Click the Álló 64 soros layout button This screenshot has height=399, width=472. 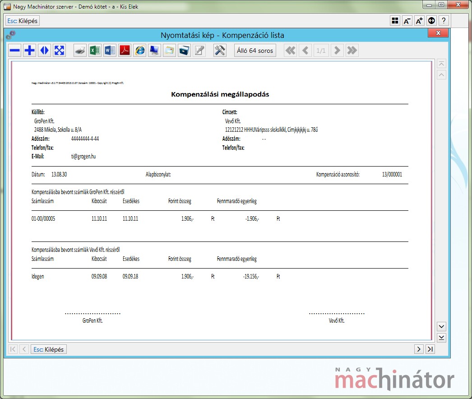click(255, 51)
